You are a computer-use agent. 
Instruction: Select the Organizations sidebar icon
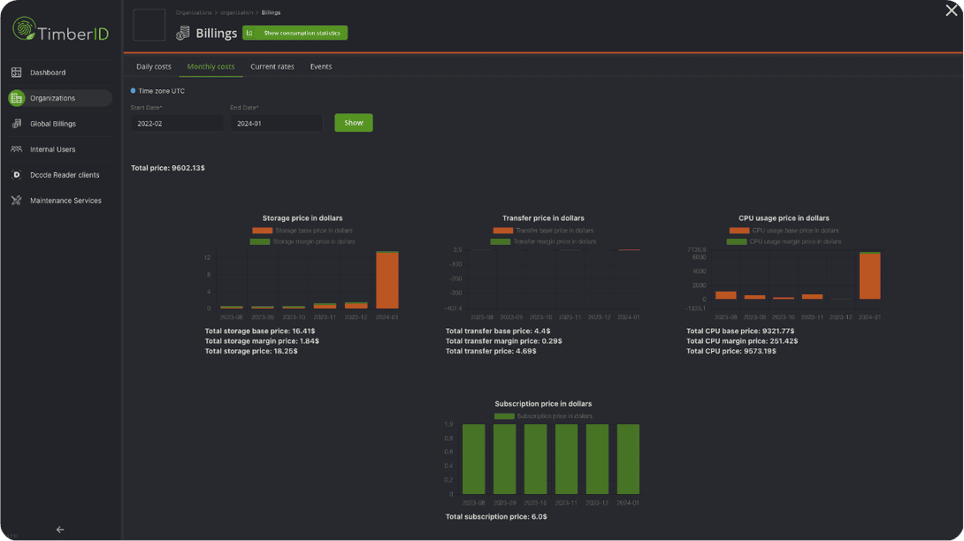pyautogui.click(x=17, y=98)
